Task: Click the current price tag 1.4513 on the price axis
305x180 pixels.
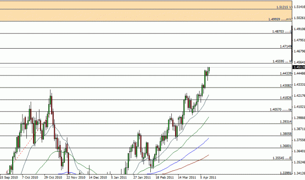Action: pyautogui.click(x=299, y=67)
